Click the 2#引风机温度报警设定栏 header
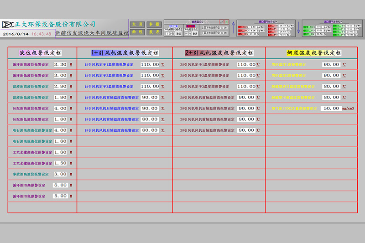 [219, 53]
